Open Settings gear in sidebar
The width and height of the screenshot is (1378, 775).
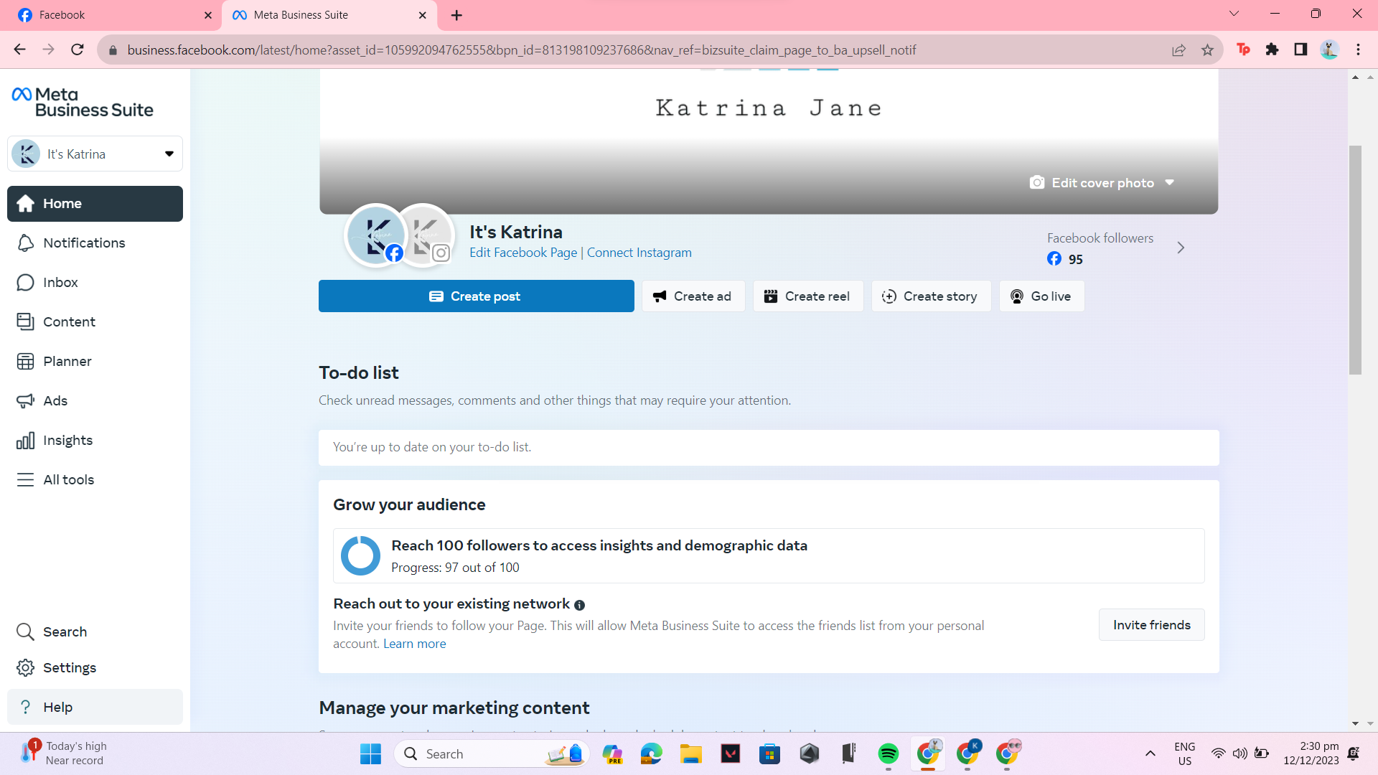(x=95, y=668)
